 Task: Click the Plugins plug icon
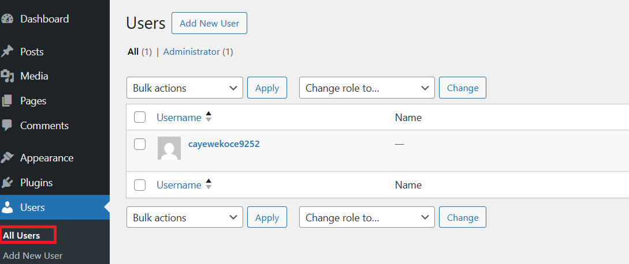point(8,183)
